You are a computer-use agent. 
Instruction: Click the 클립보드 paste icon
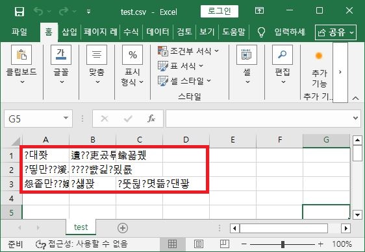click(x=21, y=55)
